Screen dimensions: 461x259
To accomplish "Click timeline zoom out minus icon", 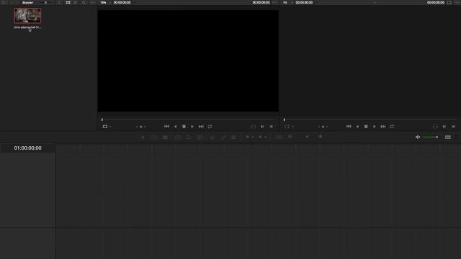I will coord(290,137).
